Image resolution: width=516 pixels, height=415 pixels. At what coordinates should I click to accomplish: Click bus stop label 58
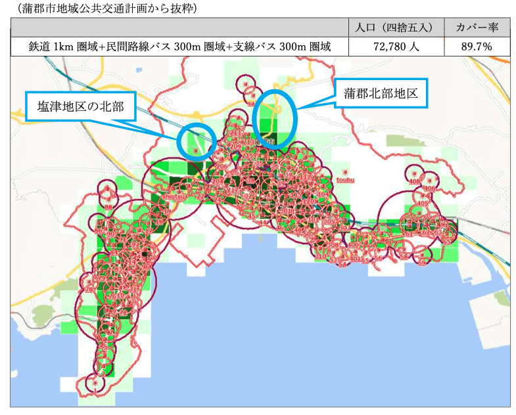click(404, 257)
